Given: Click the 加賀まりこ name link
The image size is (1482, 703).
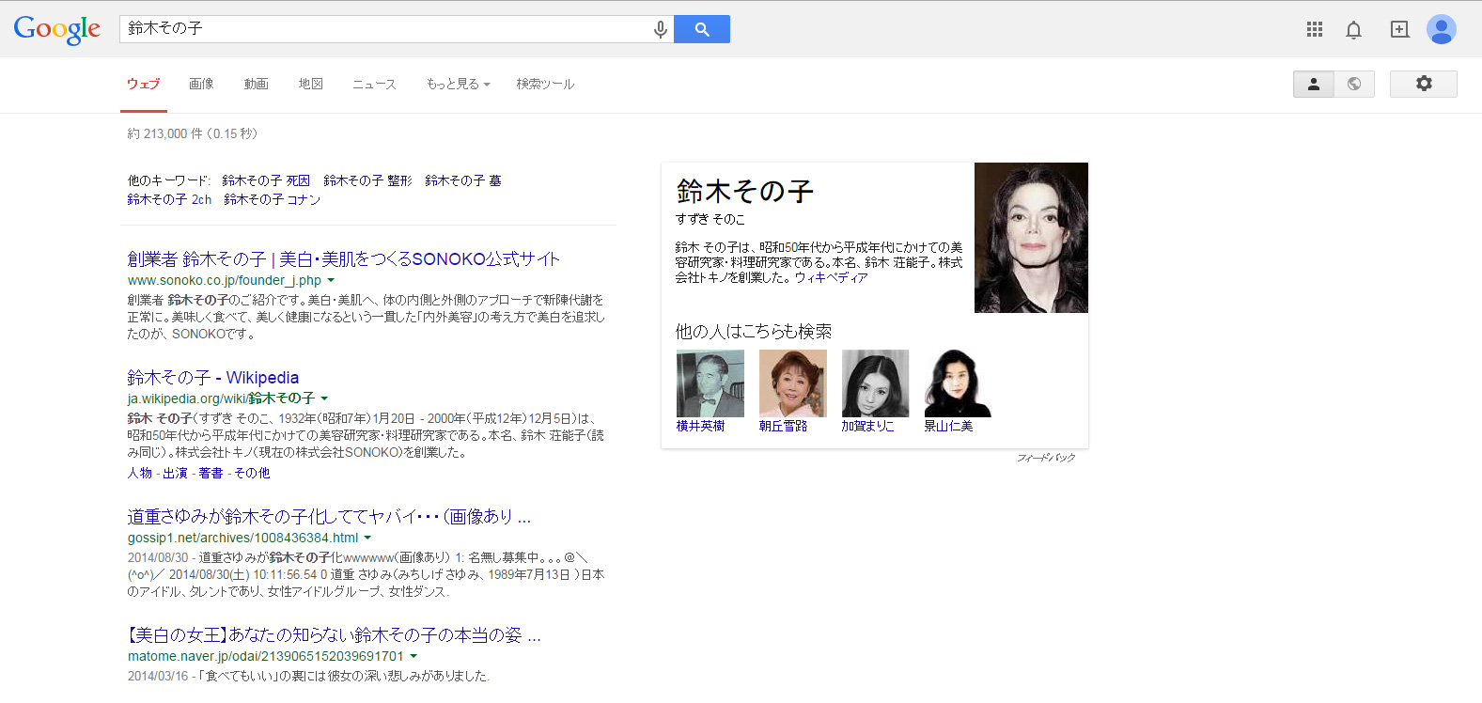Looking at the screenshot, I should [x=867, y=426].
